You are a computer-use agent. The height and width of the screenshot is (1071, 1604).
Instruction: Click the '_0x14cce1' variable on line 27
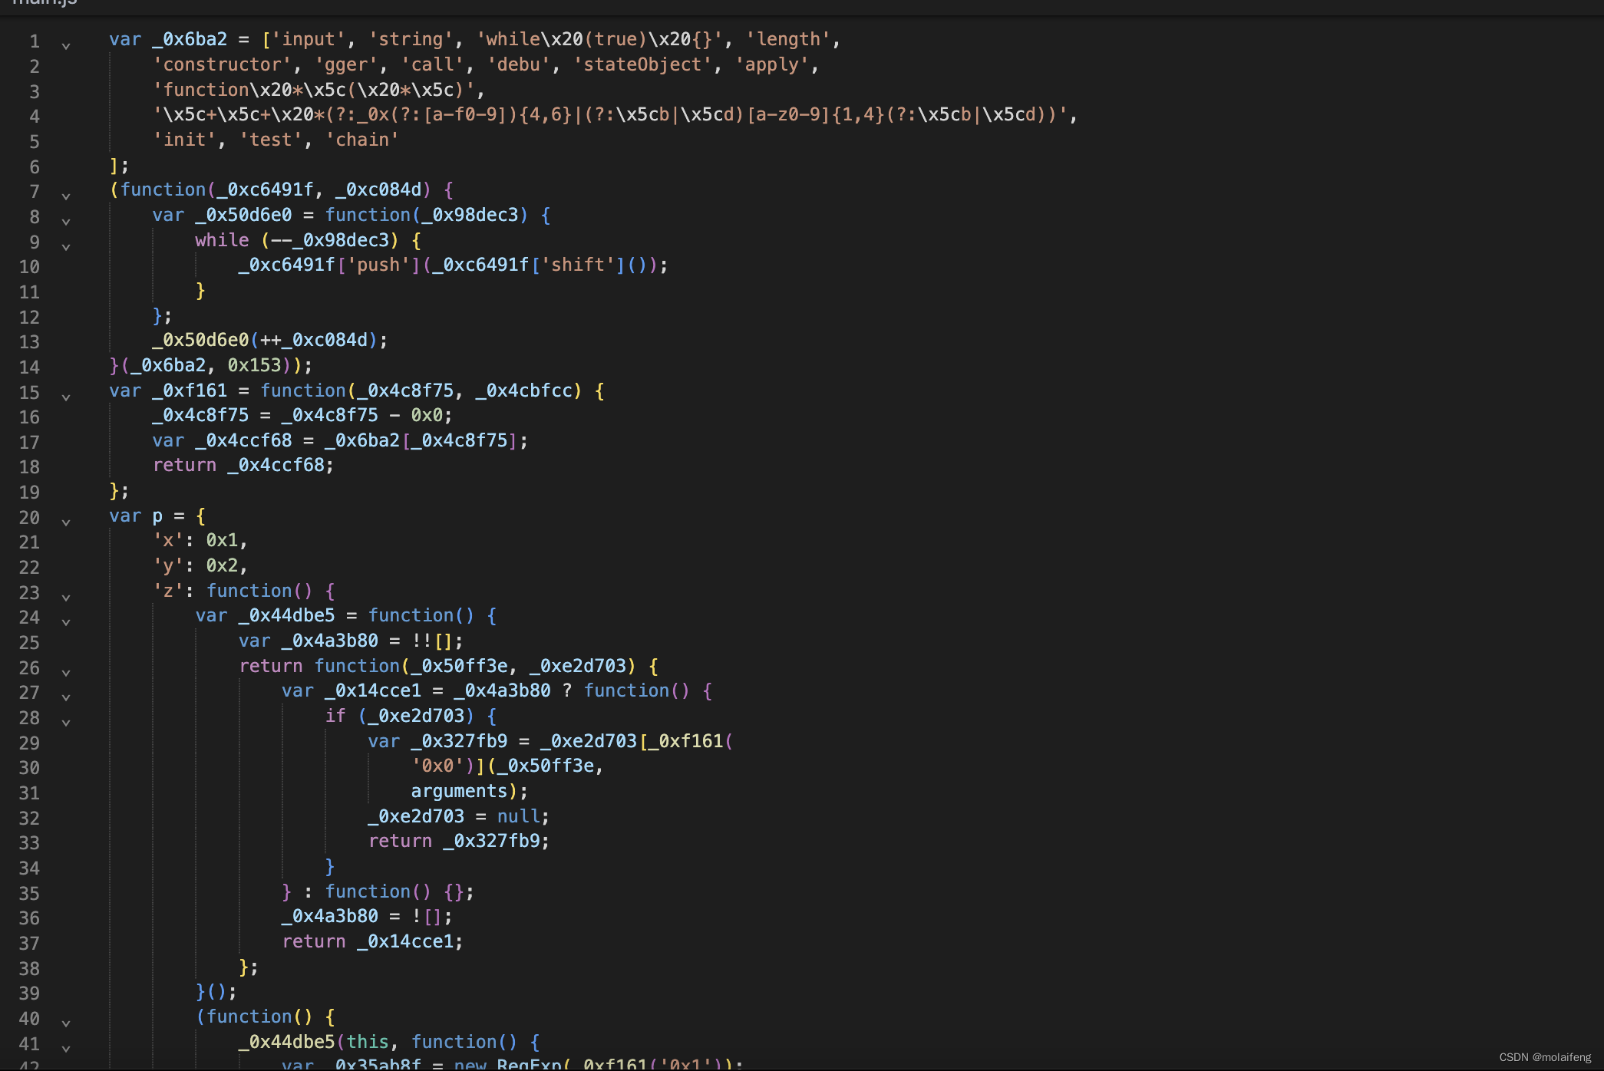[x=373, y=690]
